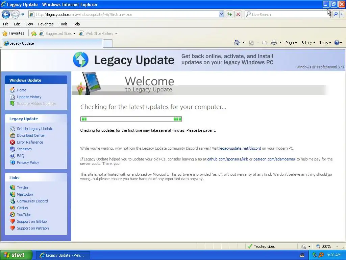
Task: Go to Home in Windows Update sidebar
Action: click(x=21, y=90)
